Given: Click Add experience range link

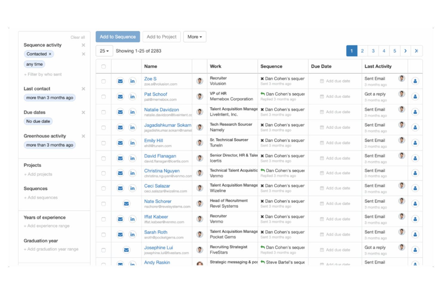Looking at the screenshot, I should [x=47, y=226].
